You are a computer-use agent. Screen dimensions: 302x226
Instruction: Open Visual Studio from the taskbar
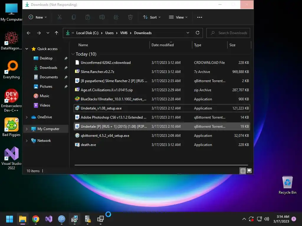(49, 219)
